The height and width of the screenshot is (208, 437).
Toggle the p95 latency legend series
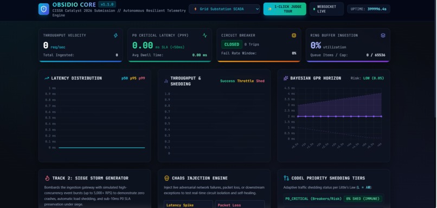pyautogui.click(x=133, y=78)
